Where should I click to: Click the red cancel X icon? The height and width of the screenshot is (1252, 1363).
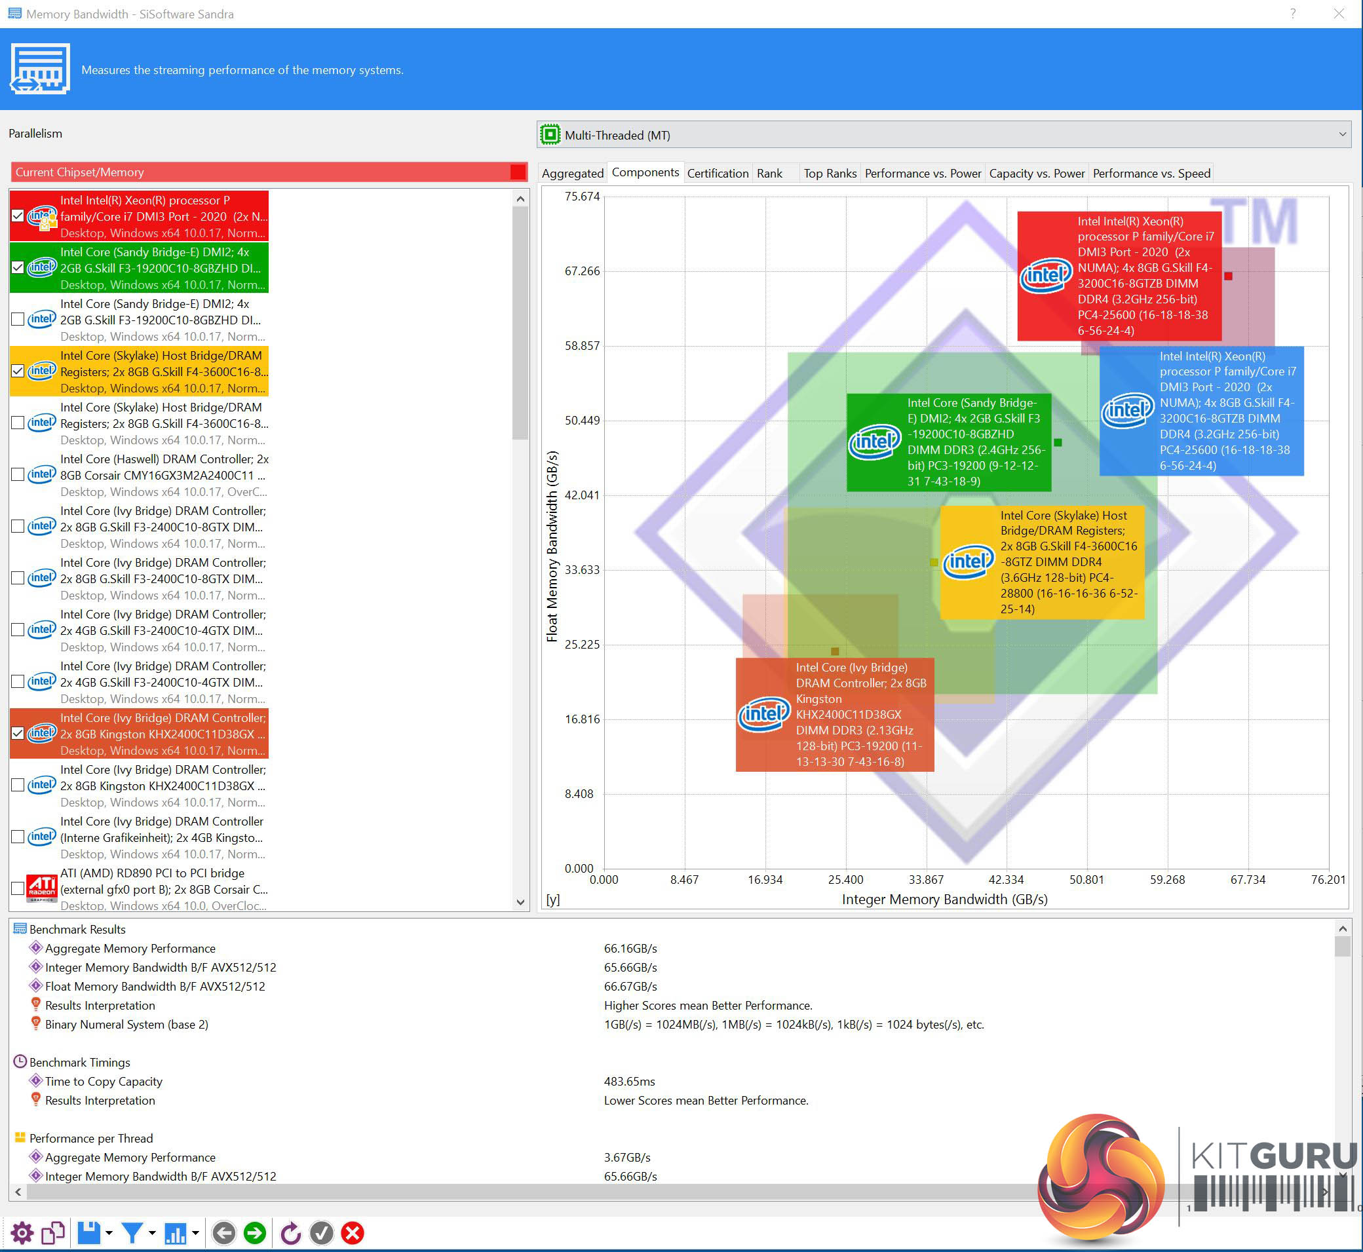353,1233
